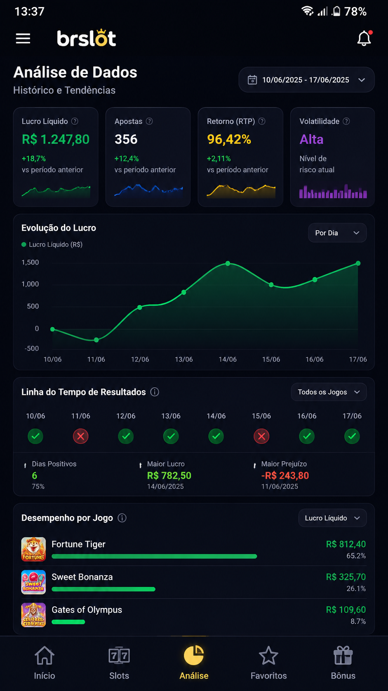This screenshot has width=388, height=691.
Task: Click the blue Apostas sparkline
Action: point(148,190)
